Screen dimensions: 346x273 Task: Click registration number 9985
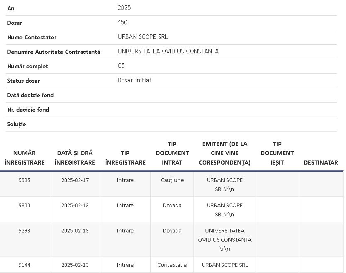(24, 180)
